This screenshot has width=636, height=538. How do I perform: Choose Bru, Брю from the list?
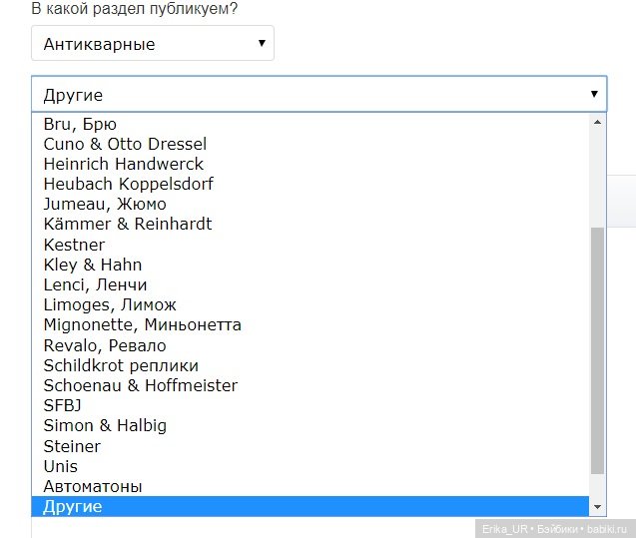point(80,124)
